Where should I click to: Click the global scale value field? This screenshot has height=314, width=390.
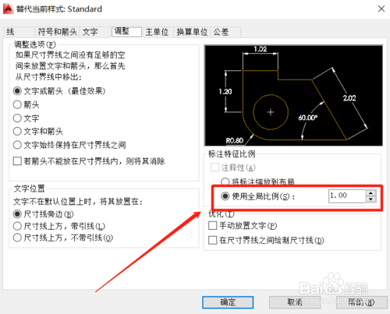tap(347, 196)
